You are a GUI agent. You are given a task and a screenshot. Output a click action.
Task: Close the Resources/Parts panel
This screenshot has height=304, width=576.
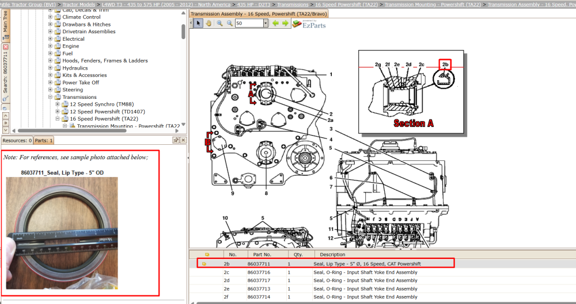183,140
